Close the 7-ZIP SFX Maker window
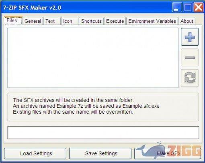The width and height of the screenshot is (205, 163). 198,8
